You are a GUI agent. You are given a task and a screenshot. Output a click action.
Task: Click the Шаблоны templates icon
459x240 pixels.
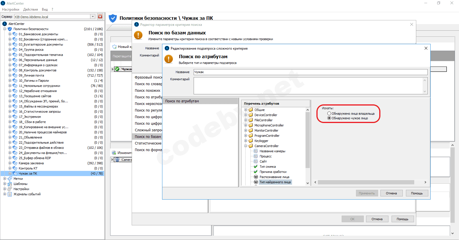[10, 184]
